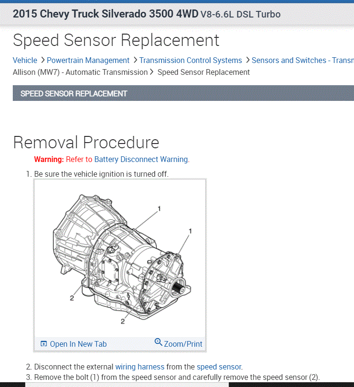354x387 pixels.
Task: Click the Zoom/Print magnifier icon
Action: [x=158, y=342]
